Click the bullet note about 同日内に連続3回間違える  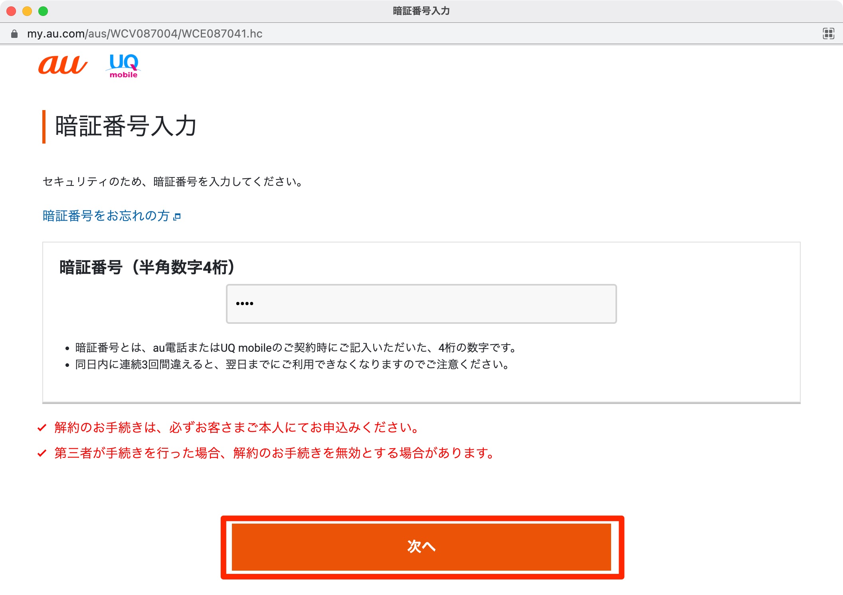(x=293, y=364)
